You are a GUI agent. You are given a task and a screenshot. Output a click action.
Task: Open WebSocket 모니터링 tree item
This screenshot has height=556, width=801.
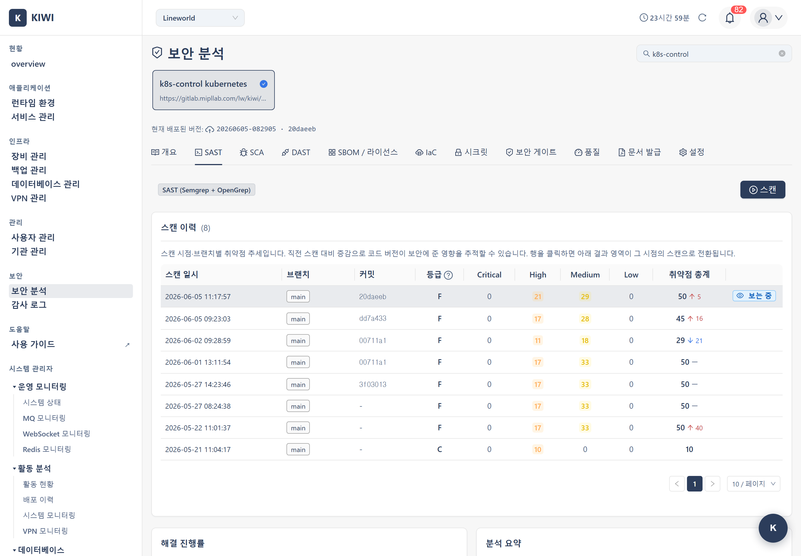tap(56, 434)
